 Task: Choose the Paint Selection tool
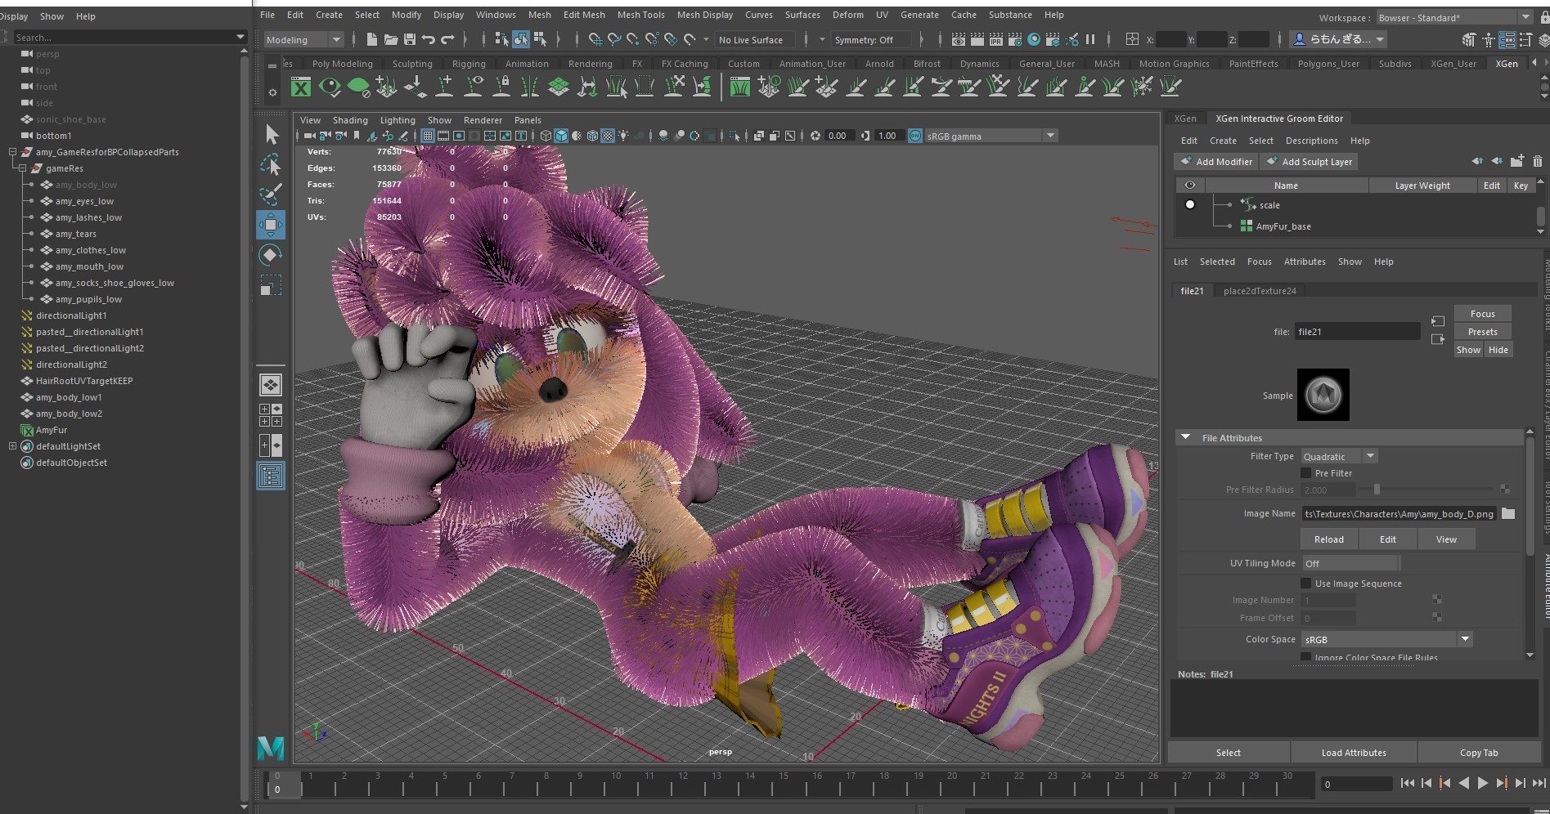271,195
